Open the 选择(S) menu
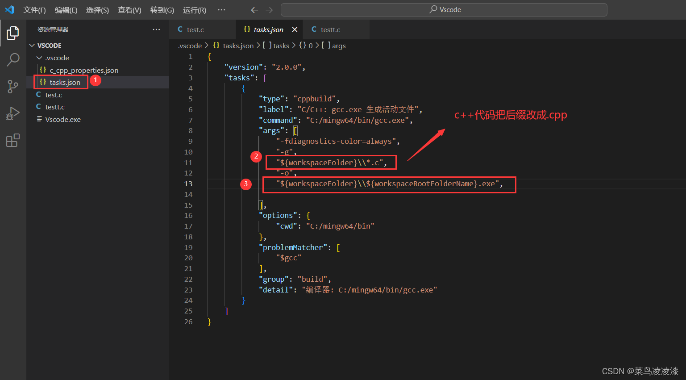The width and height of the screenshot is (686, 380). [x=98, y=10]
